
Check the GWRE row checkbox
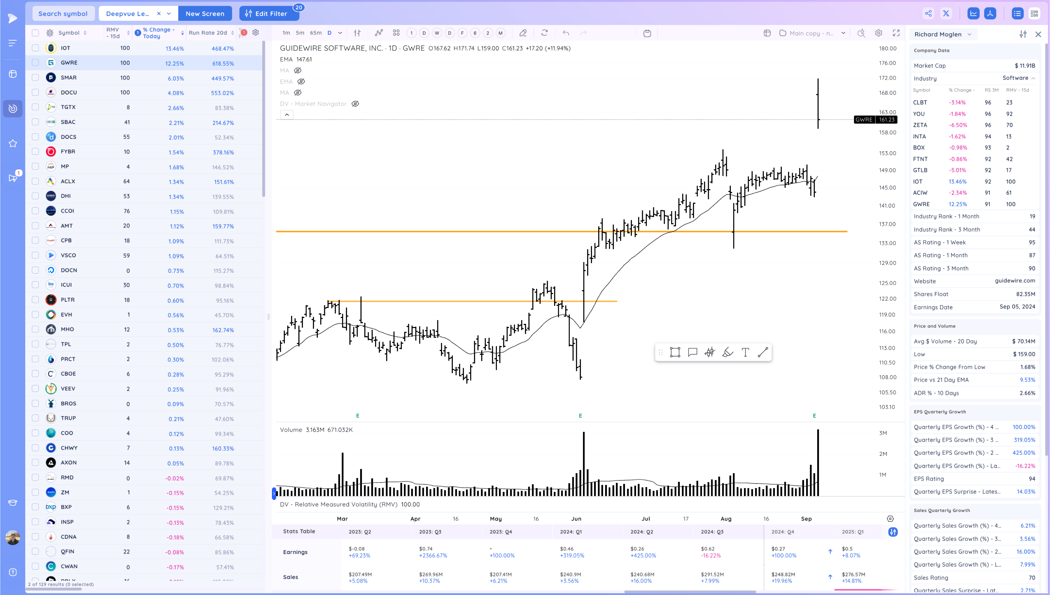pyautogui.click(x=35, y=63)
